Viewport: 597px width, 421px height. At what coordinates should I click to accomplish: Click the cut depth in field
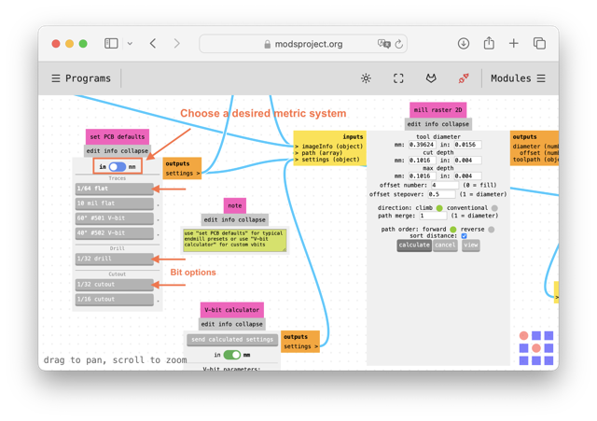(468, 161)
